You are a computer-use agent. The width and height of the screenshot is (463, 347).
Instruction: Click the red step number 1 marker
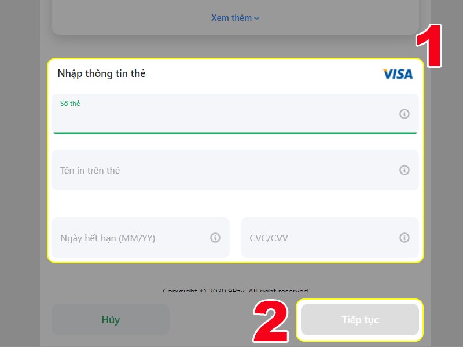pyautogui.click(x=429, y=46)
